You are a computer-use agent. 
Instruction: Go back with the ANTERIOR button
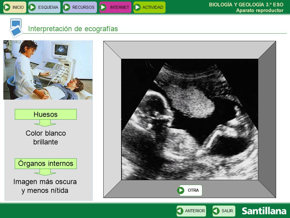[191, 211]
